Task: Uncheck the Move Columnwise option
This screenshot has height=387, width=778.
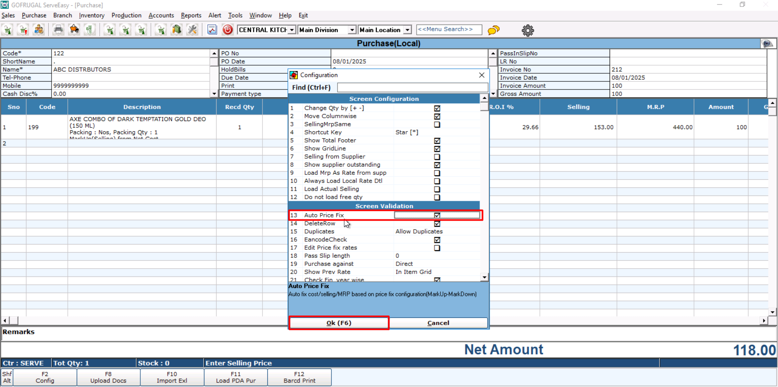Action: tap(437, 116)
